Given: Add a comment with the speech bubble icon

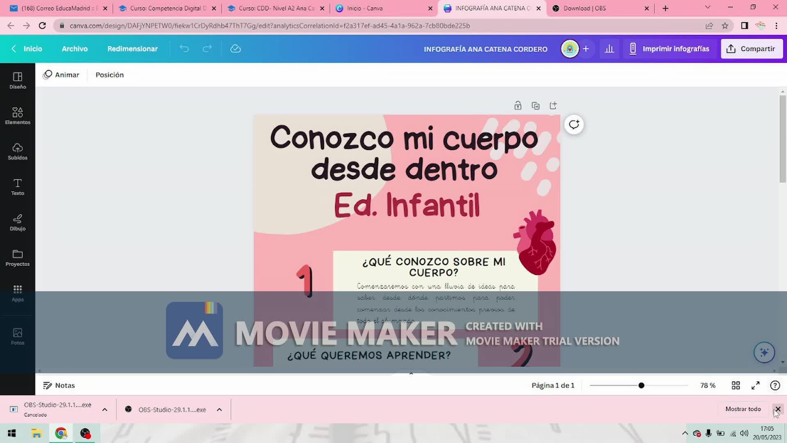Looking at the screenshot, I should click(574, 125).
